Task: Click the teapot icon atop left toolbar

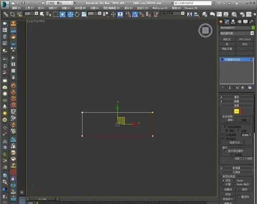Action: click(x=5, y=23)
